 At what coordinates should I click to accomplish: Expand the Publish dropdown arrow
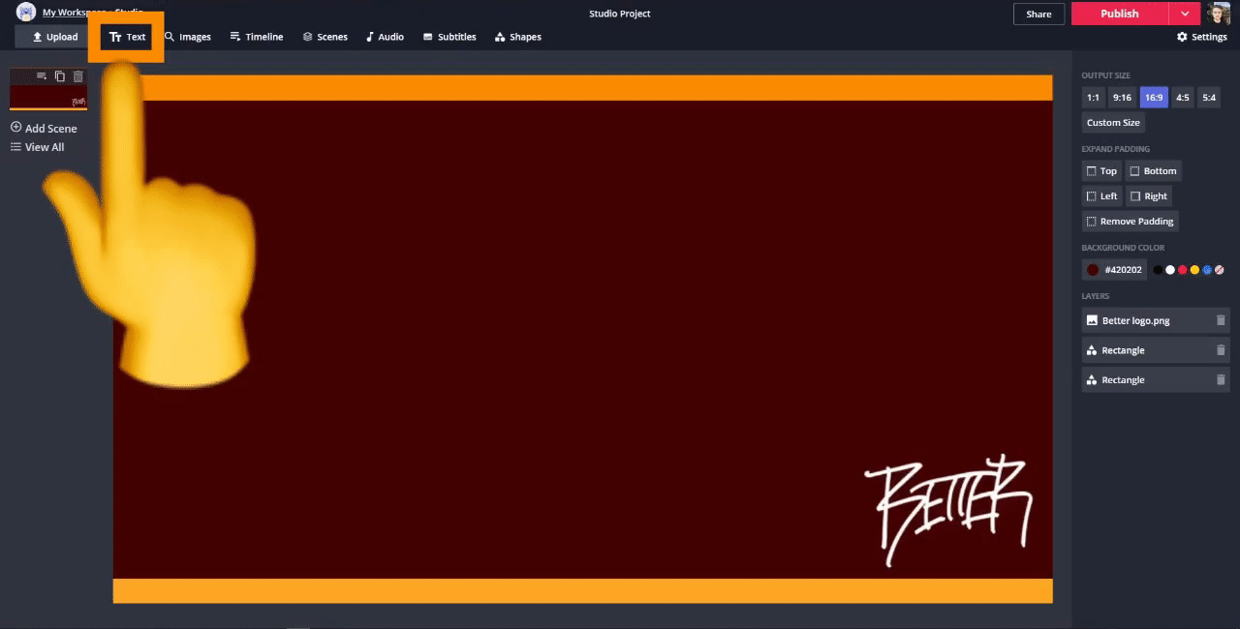1185,14
